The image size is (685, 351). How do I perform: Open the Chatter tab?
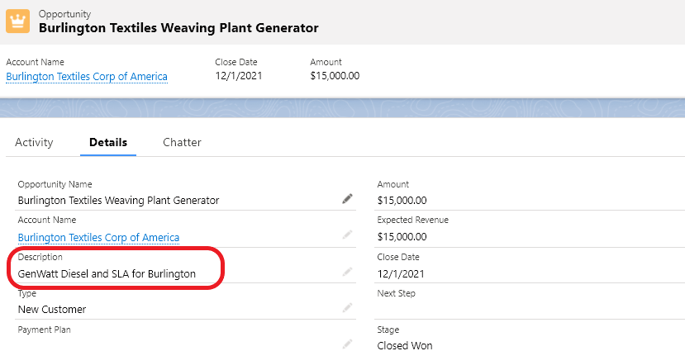(182, 142)
